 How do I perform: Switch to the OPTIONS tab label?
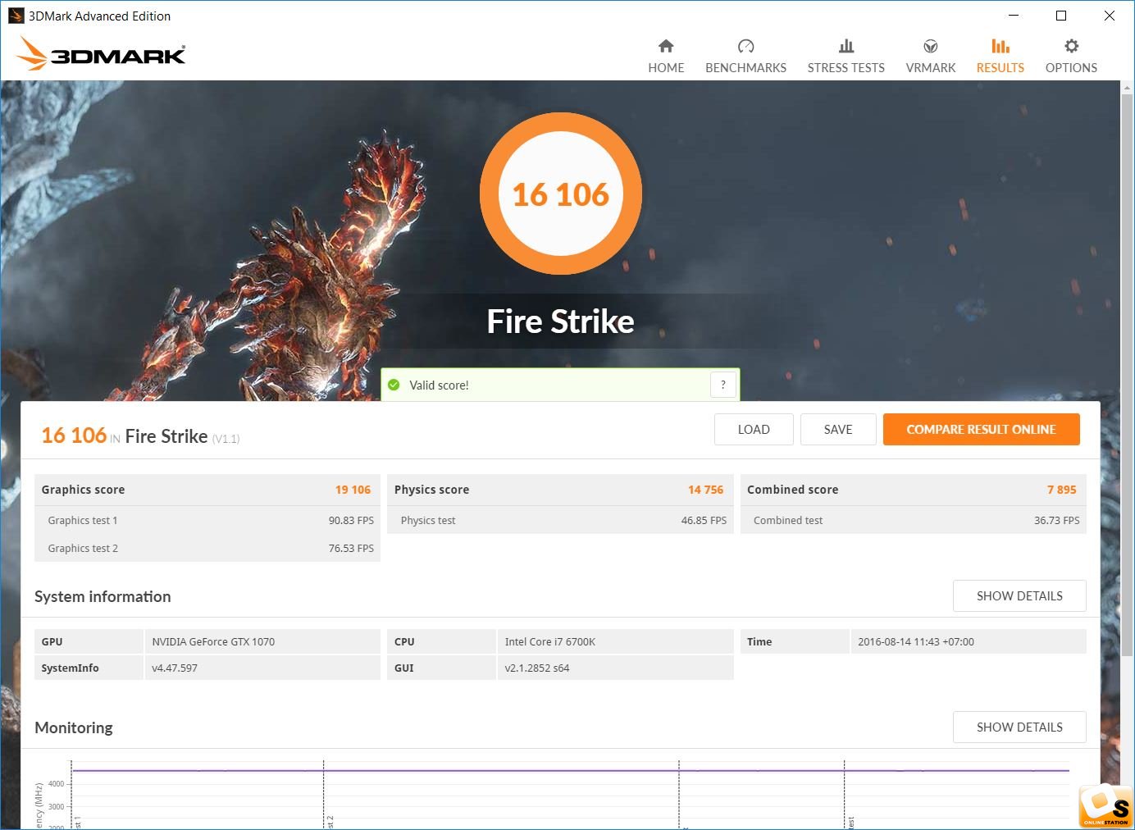[x=1071, y=68]
